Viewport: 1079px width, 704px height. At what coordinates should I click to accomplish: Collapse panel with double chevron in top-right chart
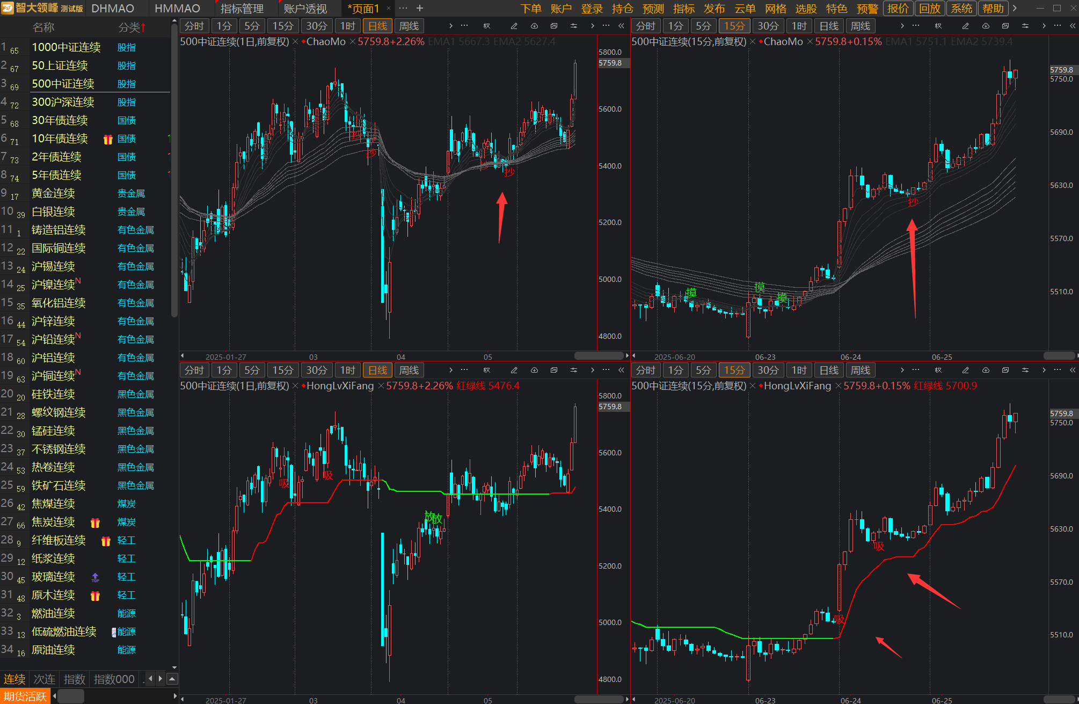click(x=1073, y=26)
